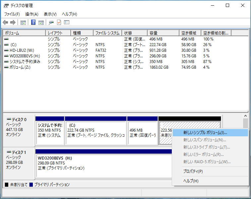The width and height of the screenshot is (251, 199).
Task: Sort by the 空き領域の割... column header
Action: point(216,33)
